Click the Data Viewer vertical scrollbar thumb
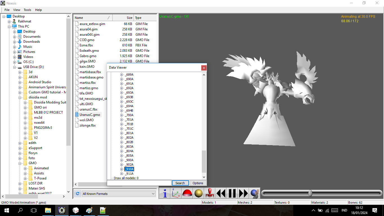The width and height of the screenshot is (384, 216). coord(204,161)
